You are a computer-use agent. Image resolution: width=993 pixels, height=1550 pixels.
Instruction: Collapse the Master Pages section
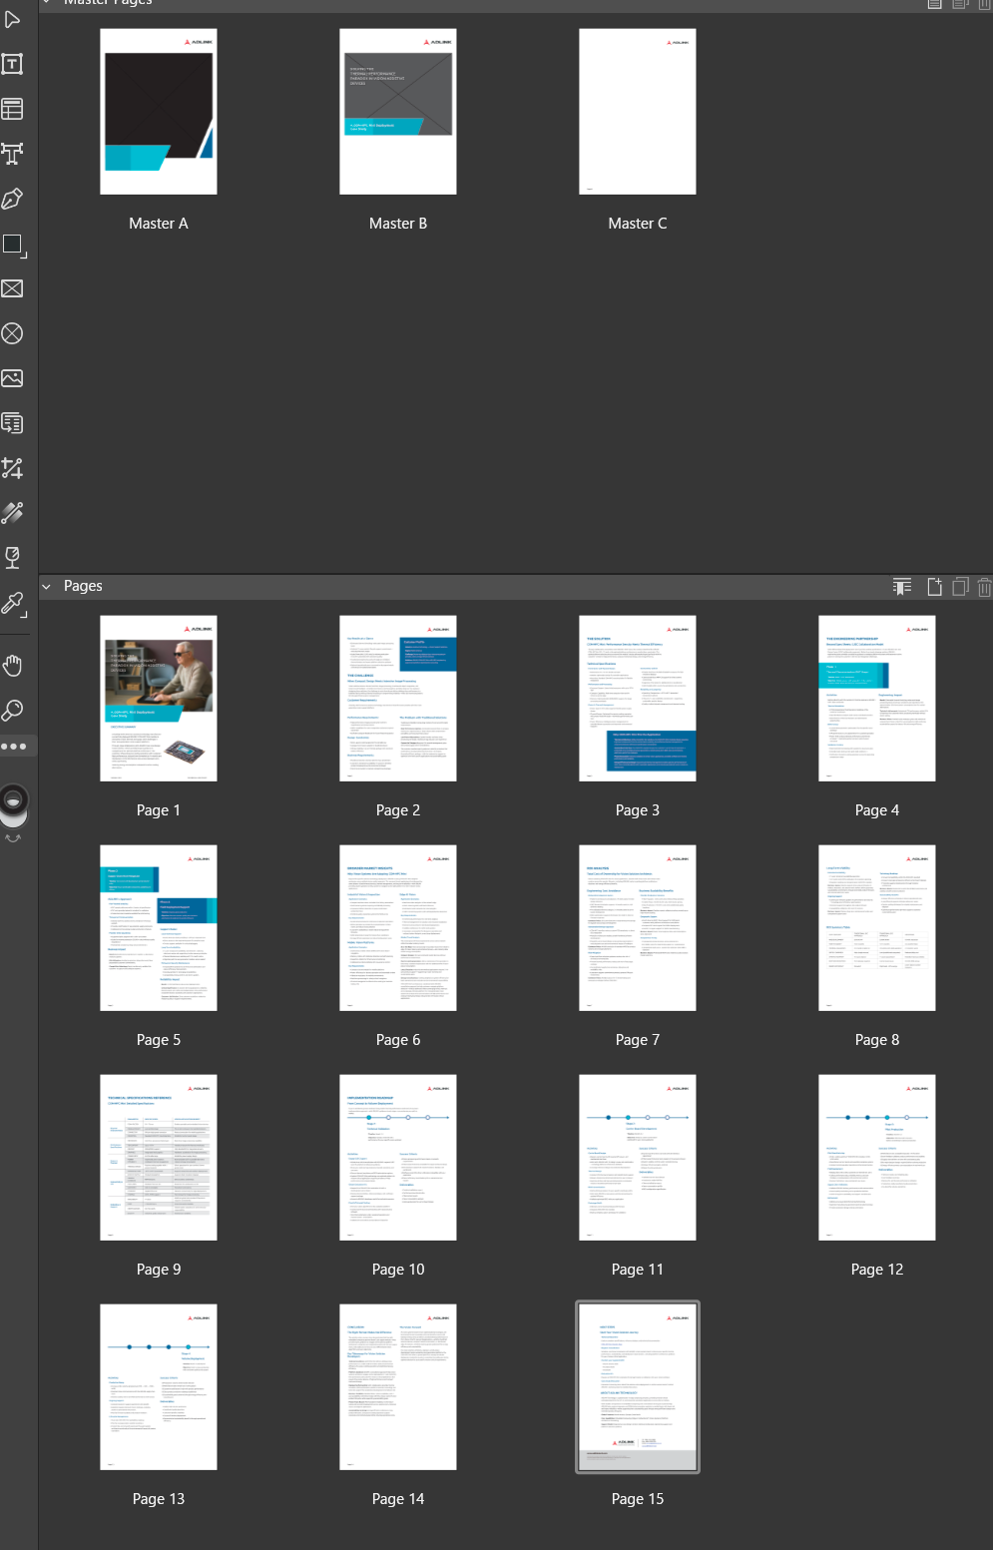tap(46, 2)
